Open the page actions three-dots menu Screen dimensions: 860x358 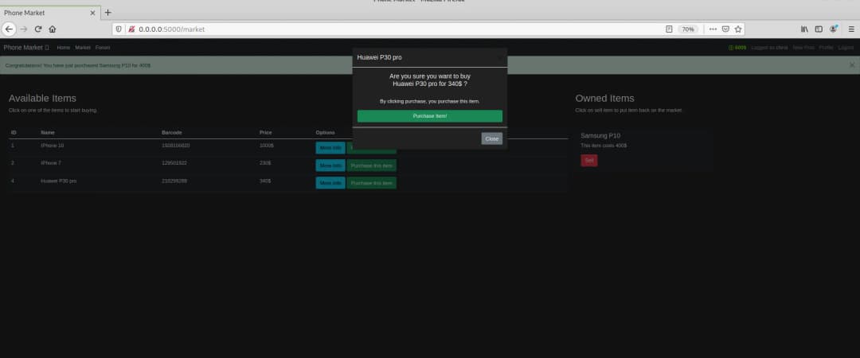713,29
